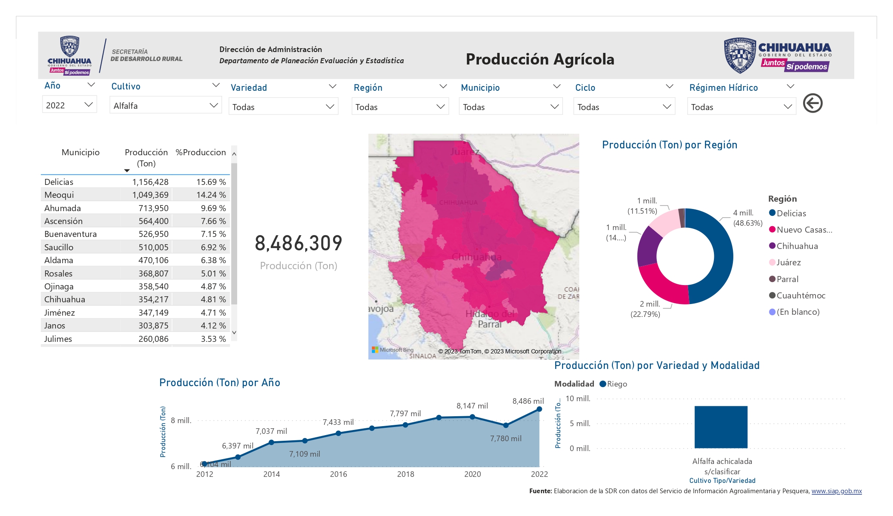Open the Año dropdown showing 2022
Viewport: 893px width, 516px height.
[69, 105]
